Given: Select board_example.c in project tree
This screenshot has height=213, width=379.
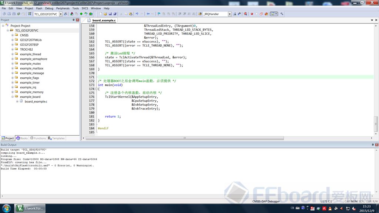Looking at the screenshot, I should (36, 101).
